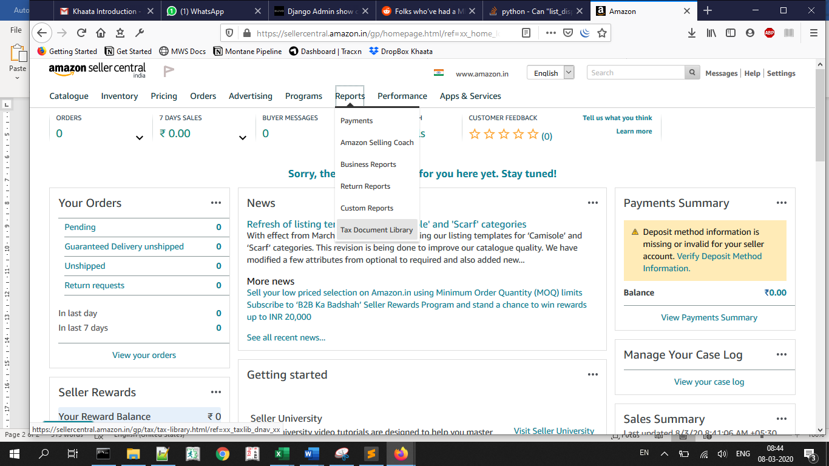Open the Windows Start menu
829x466 pixels.
tap(14, 453)
